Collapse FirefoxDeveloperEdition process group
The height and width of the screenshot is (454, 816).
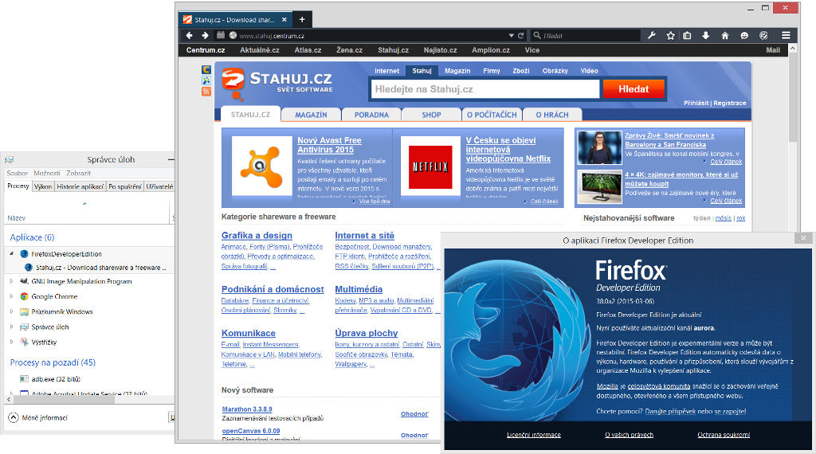[11, 254]
